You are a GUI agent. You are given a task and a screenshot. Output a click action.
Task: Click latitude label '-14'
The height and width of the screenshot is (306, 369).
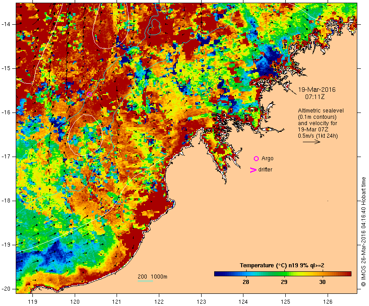pyautogui.click(x=6, y=24)
